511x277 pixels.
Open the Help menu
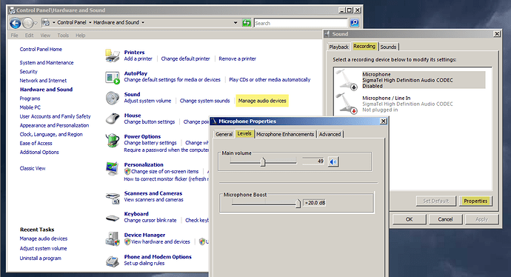pos(80,36)
